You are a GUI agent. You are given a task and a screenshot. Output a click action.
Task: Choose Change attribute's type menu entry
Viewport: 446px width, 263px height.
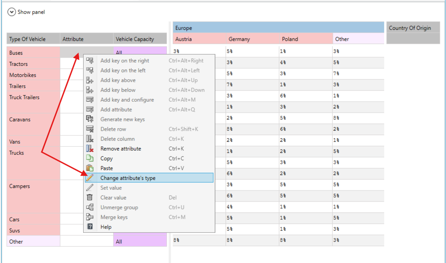149,178
